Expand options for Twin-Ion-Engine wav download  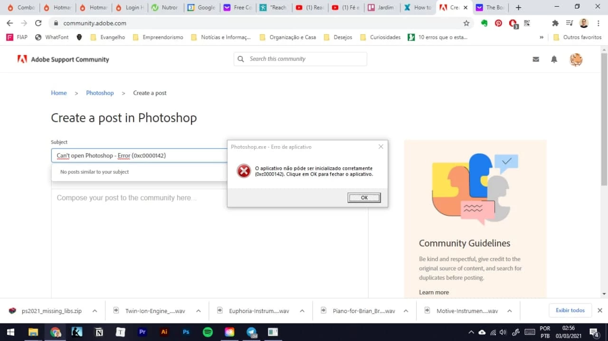click(x=198, y=311)
